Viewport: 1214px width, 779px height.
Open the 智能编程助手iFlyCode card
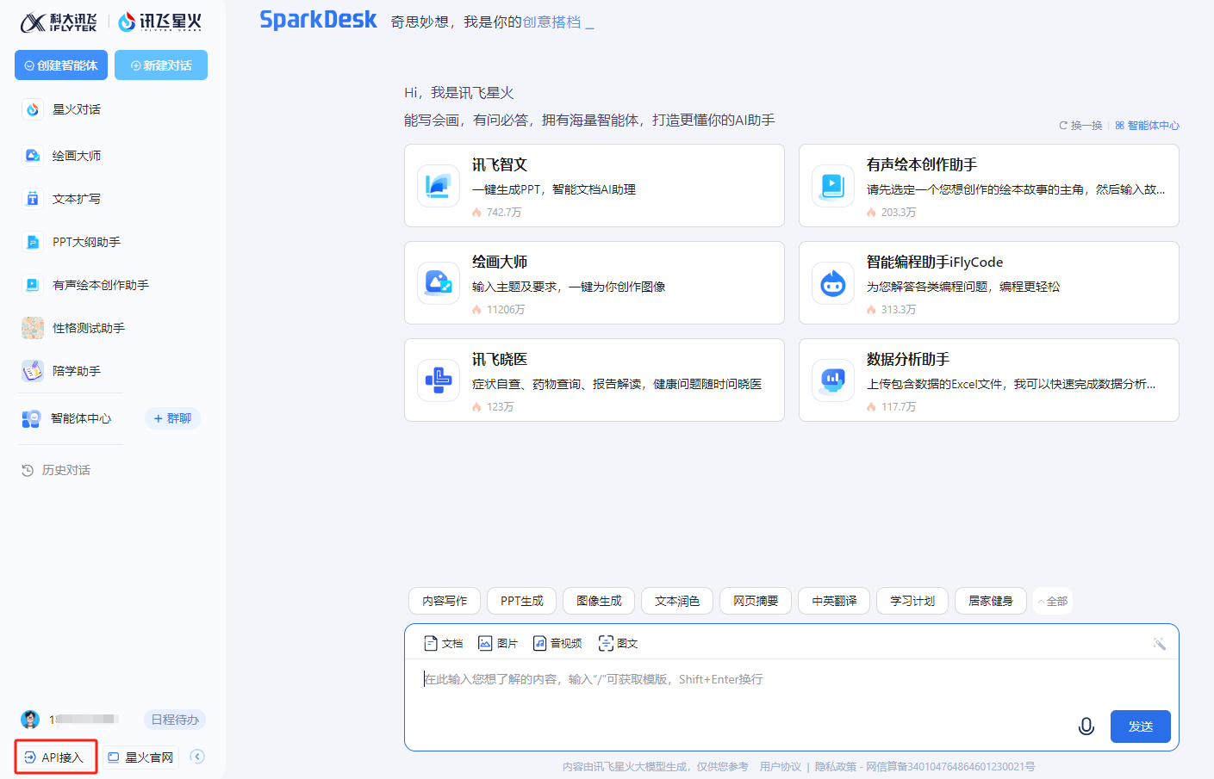(989, 283)
